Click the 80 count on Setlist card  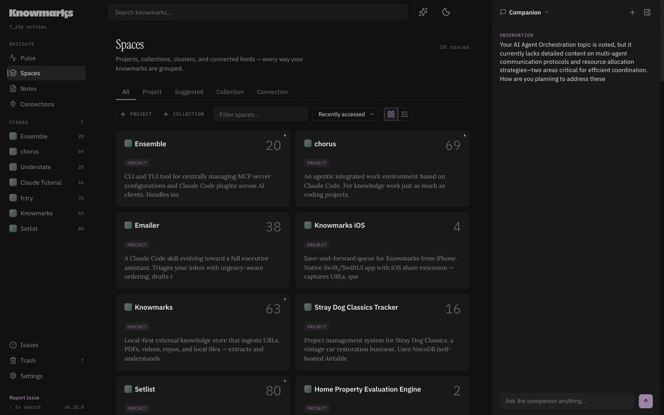click(x=273, y=391)
